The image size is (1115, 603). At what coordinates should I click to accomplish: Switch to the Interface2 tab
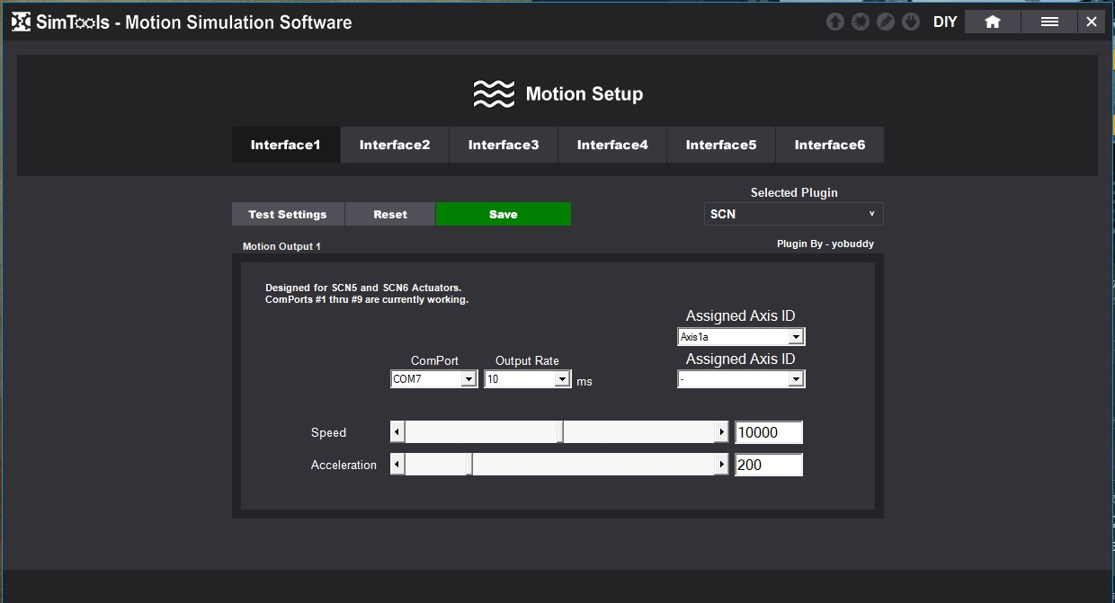[395, 145]
